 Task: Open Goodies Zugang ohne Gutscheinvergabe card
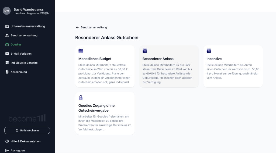[x=105, y=113]
